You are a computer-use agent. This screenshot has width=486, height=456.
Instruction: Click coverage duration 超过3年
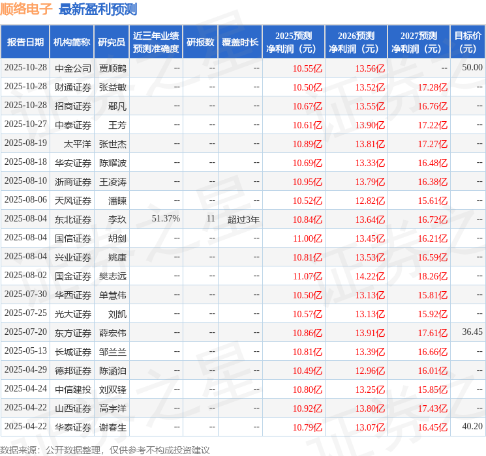coord(243,220)
